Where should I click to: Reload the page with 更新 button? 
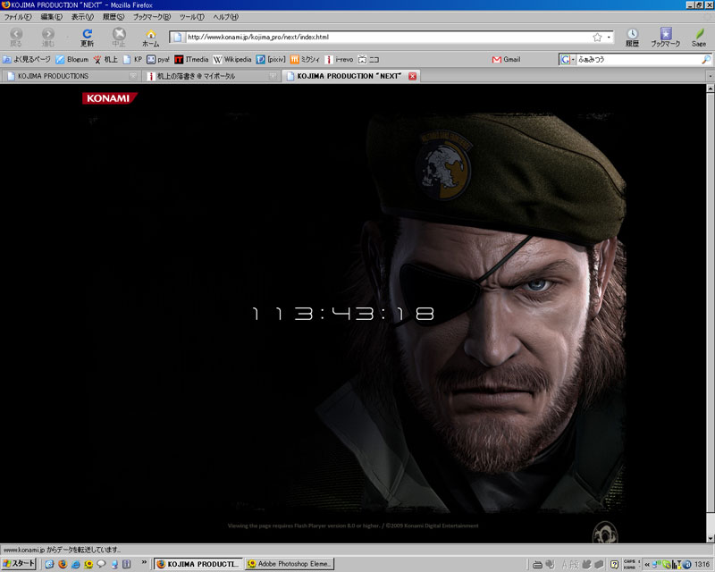87,38
